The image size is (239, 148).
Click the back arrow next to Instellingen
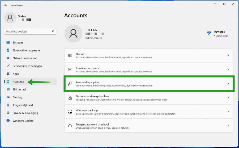click(6, 6)
